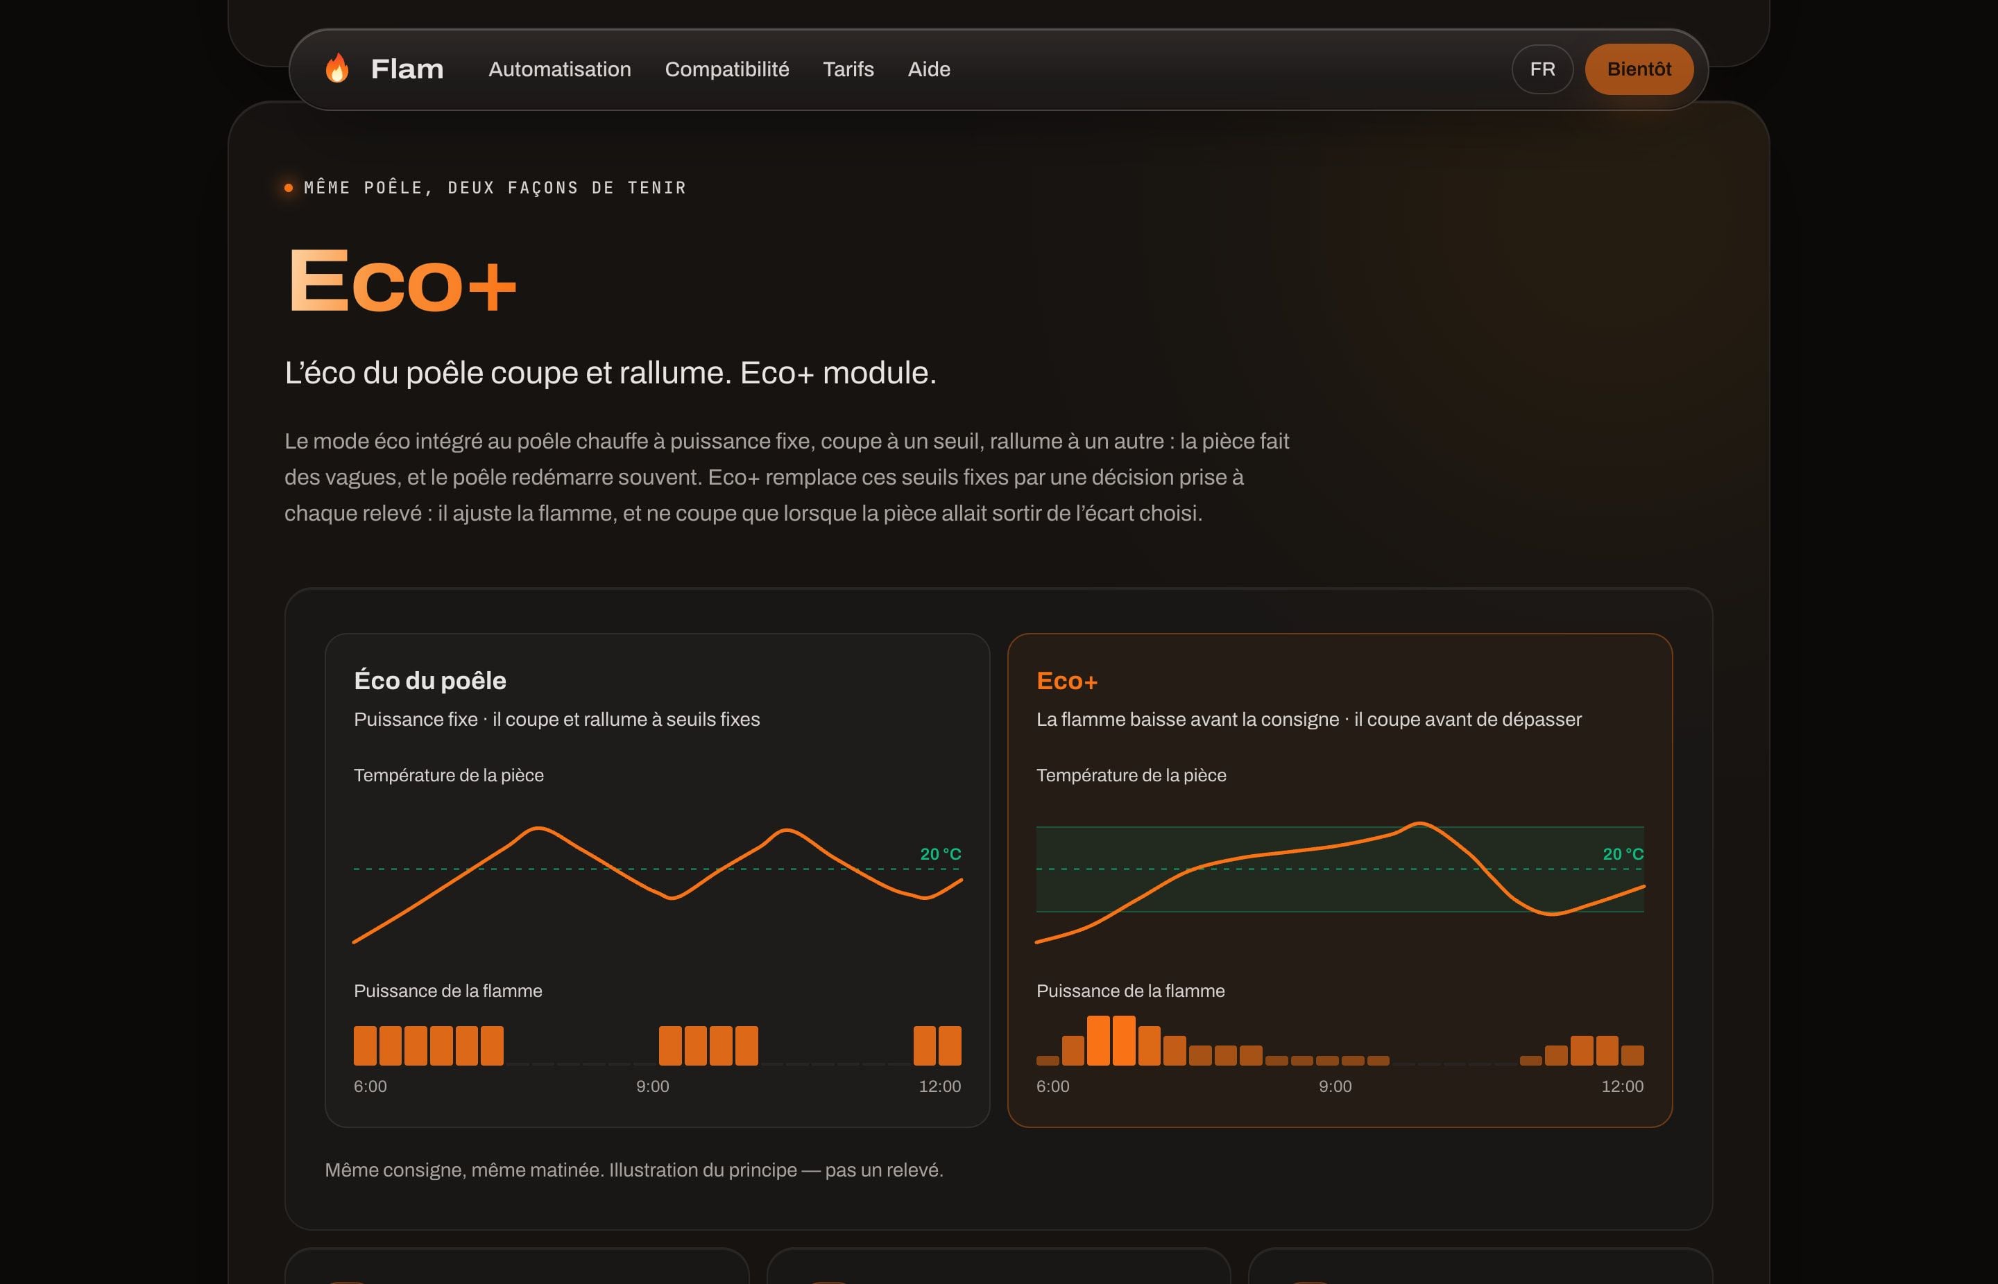Click the 12:00 axis label in Eco+ card
Viewport: 1998px width, 1284px height.
click(1623, 1086)
